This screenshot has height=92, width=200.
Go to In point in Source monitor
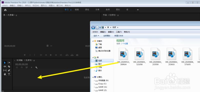tap(41, 55)
